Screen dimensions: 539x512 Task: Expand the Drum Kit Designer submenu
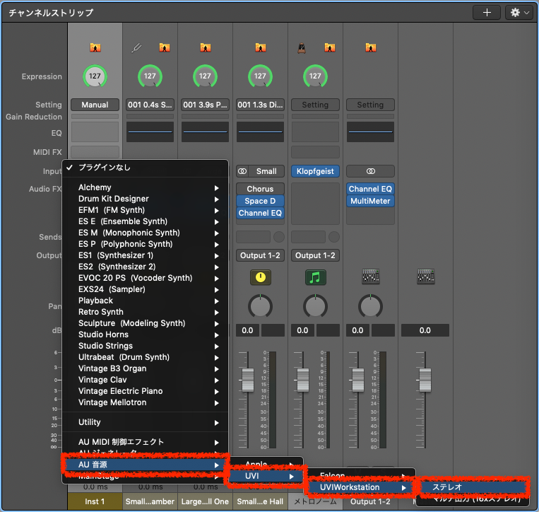145,199
